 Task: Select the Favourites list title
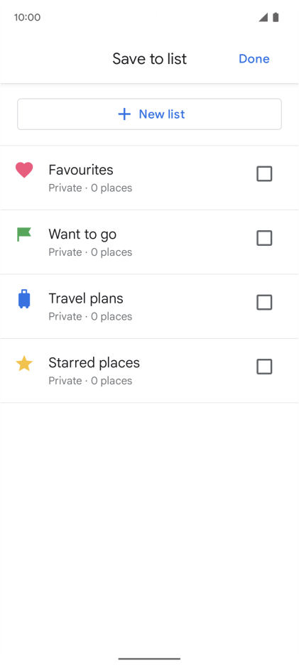tap(80, 170)
